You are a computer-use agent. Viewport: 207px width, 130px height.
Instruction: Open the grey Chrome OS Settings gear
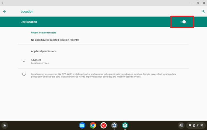[114, 125]
